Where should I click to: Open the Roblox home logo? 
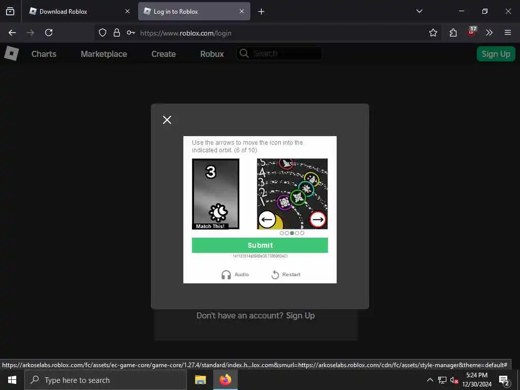pyautogui.click(x=12, y=53)
